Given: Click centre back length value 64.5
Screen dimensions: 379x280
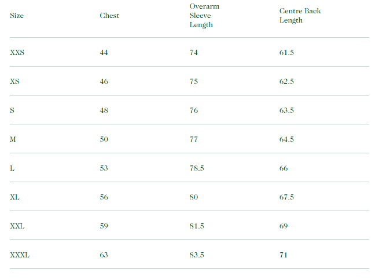Looking at the screenshot, I should click(287, 139).
